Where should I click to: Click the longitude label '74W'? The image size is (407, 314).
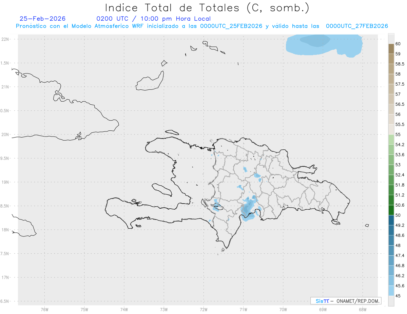pos(124,309)
